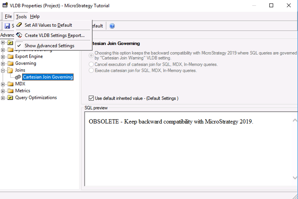Click the Save floppy disk toolbar icon

pos(7,26)
